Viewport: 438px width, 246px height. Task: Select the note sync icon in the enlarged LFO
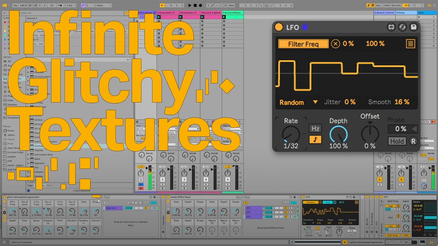click(315, 139)
